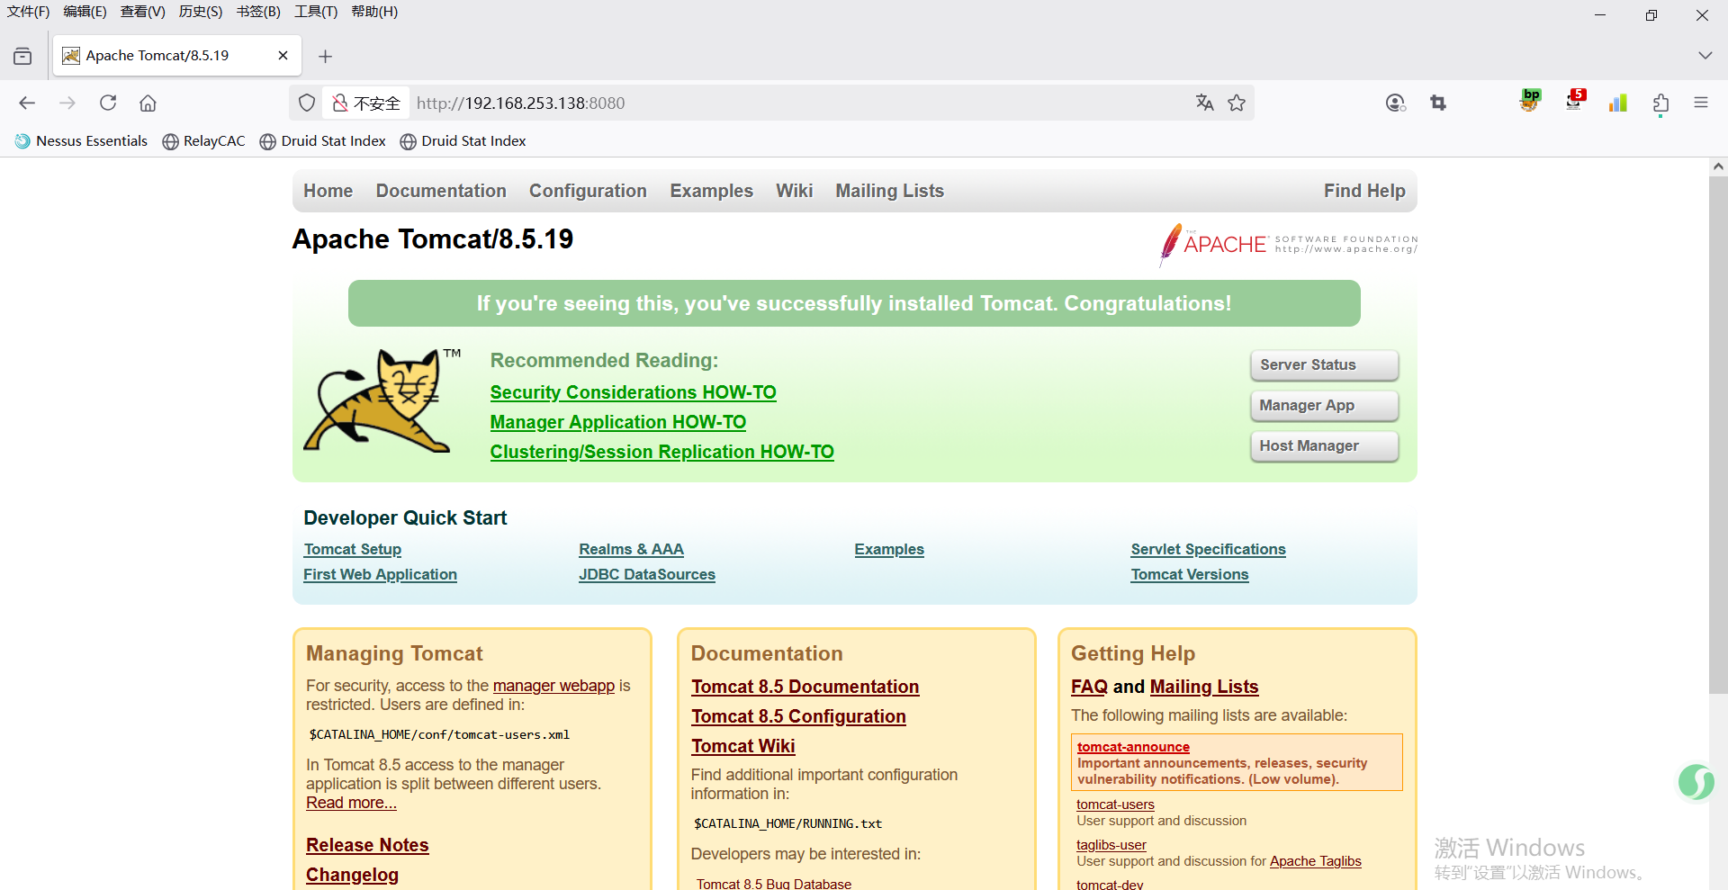This screenshot has height=890, width=1728.
Task: Open the manager webapp link
Action: click(553, 686)
